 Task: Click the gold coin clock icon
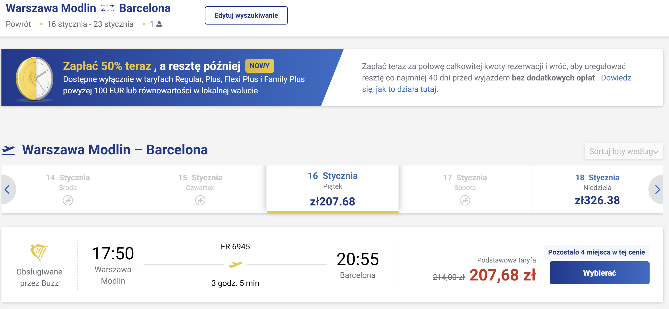click(x=35, y=78)
